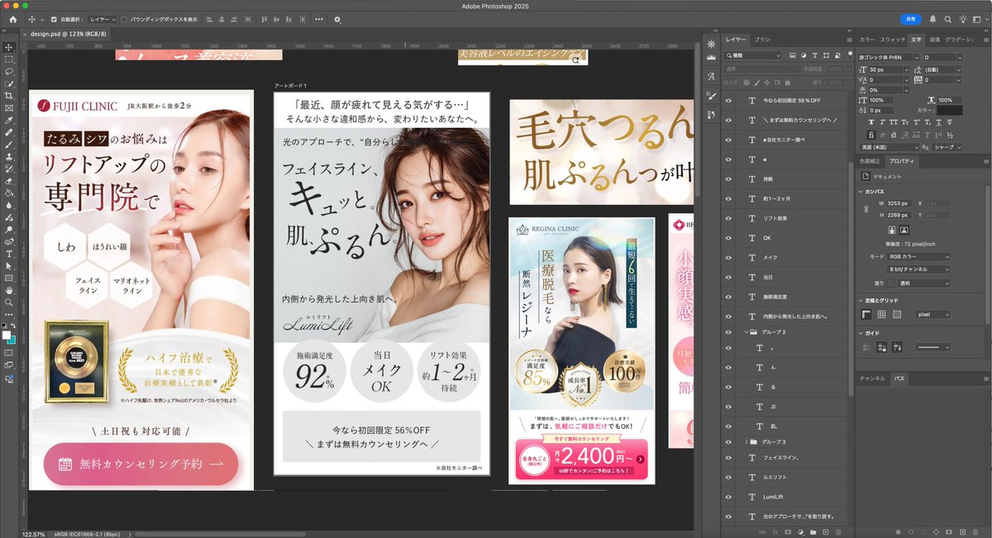The height and width of the screenshot is (538, 992).
Task: Hide the メイク text layer
Action: 728,257
